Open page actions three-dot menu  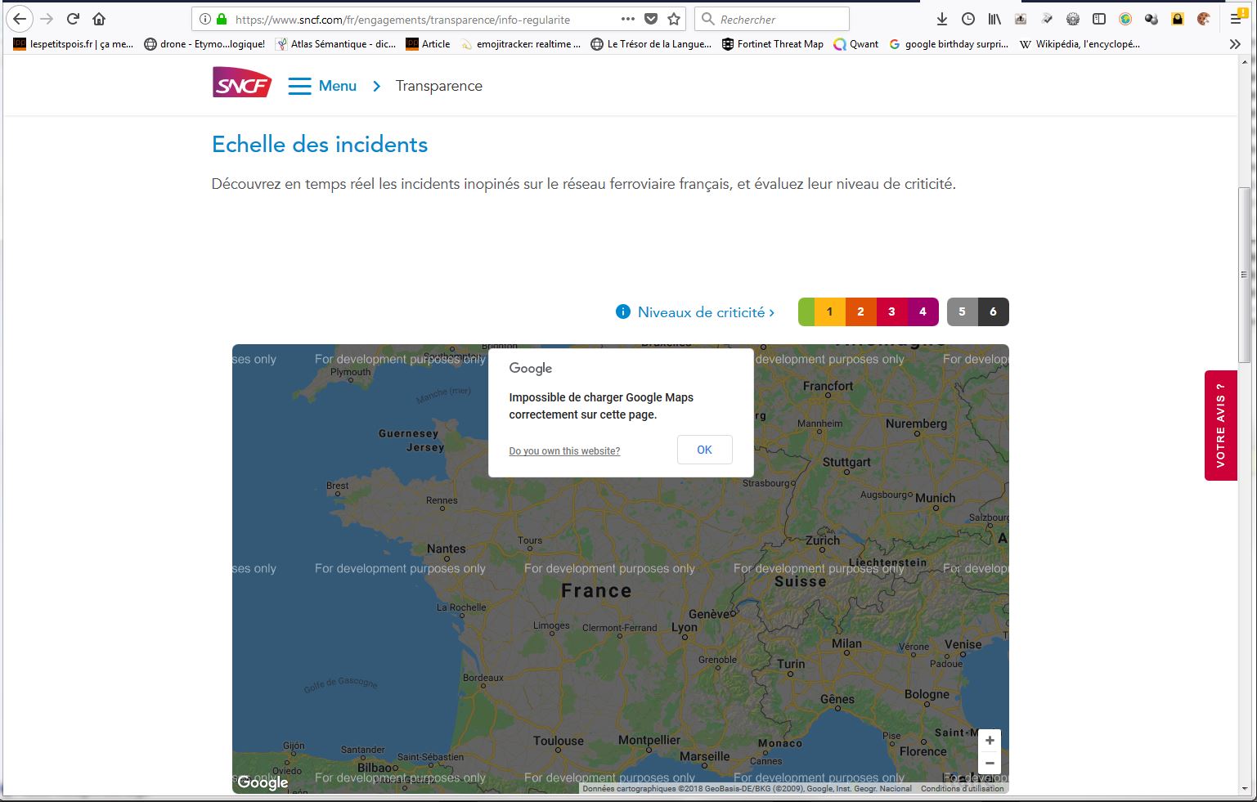[628, 19]
